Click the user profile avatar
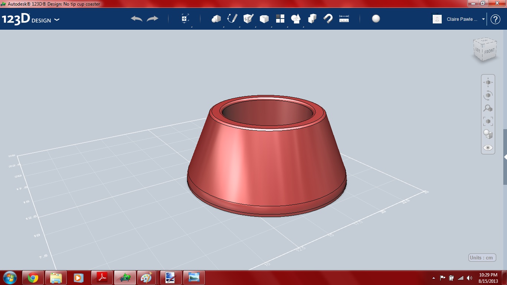Image resolution: width=507 pixels, height=285 pixels. (x=437, y=19)
